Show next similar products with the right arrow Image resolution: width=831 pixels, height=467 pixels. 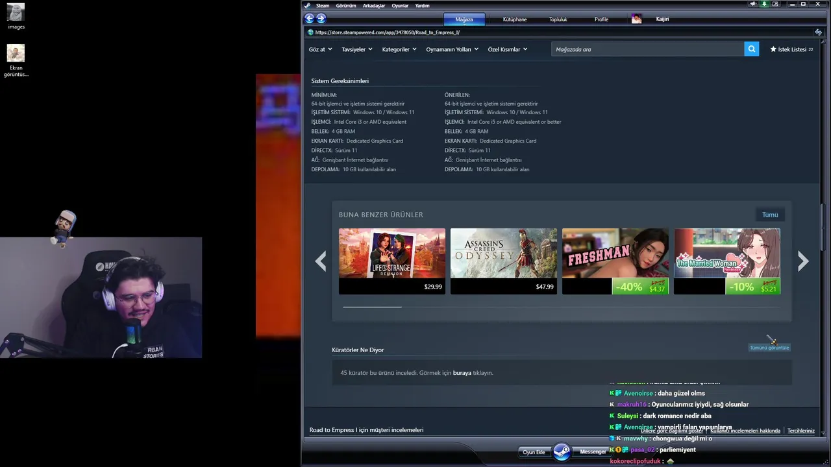click(x=803, y=261)
